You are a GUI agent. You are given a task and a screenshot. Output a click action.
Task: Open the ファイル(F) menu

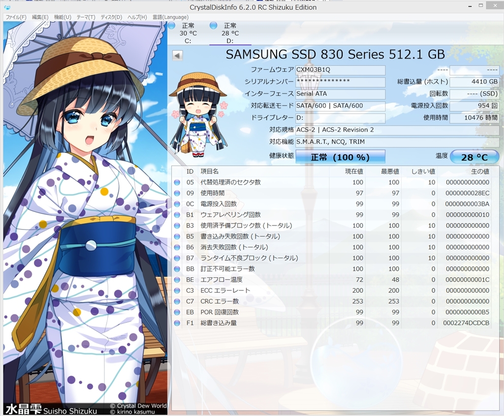point(16,17)
